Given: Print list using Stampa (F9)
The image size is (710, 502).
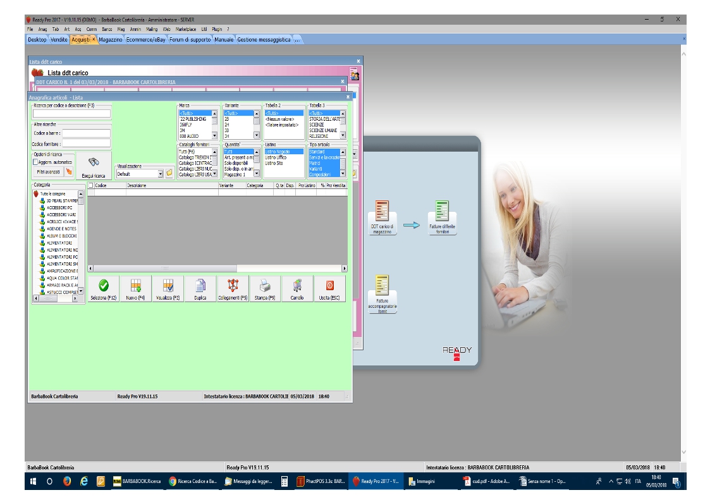Looking at the screenshot, I should (265, 289).
